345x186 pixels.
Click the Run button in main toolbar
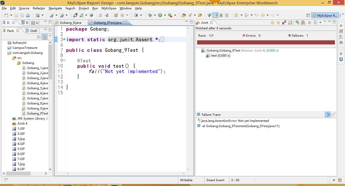(160, 15)
